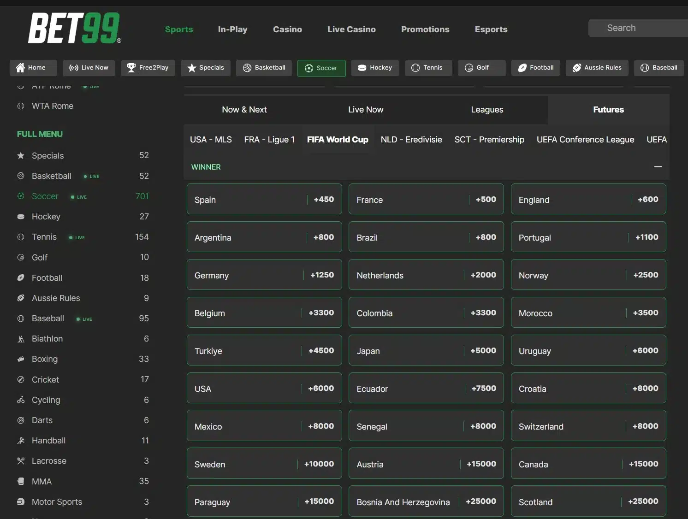This screenshot has height=519, width=688.
Task: Click the Home house icon
Action: coord(20,68)
